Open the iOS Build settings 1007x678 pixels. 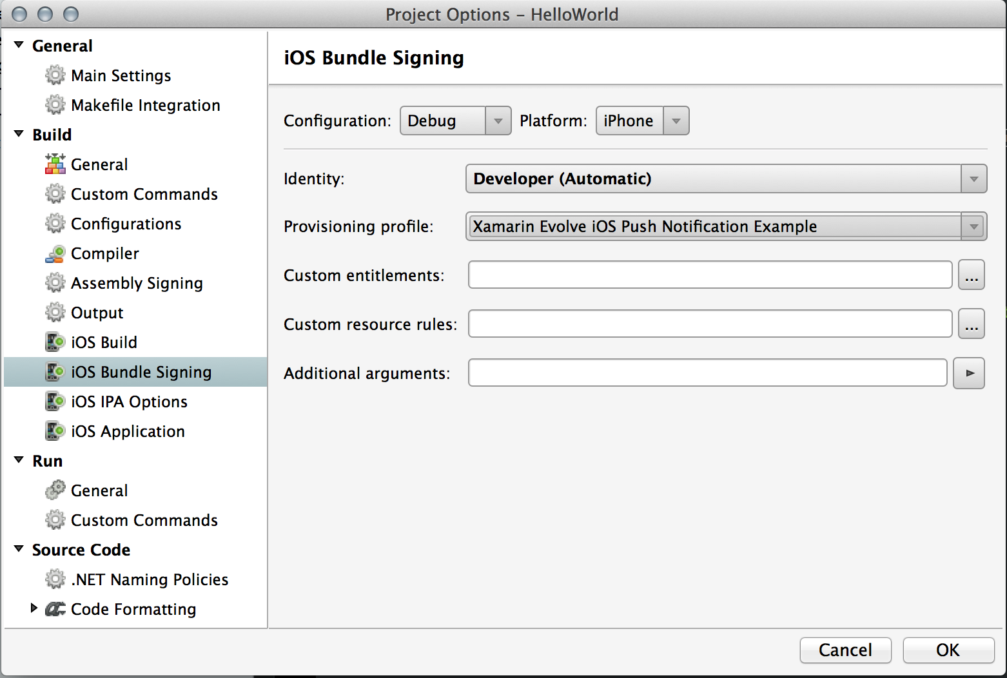[x=104, y=342]
